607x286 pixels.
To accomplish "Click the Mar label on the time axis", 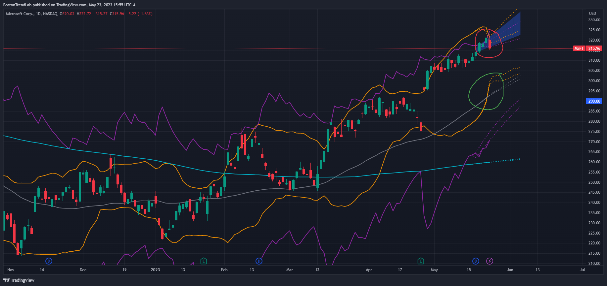I will click(x=290, y=270).
